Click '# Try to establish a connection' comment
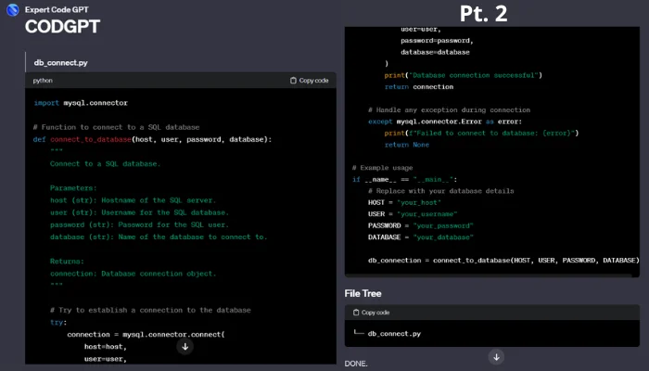Image resolution: width=649 pixels, height=371 pixels. 150,310
